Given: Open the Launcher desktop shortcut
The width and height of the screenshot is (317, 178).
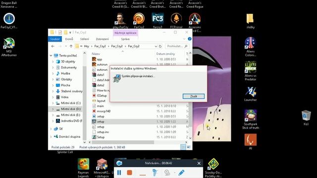Looking at the screenshot, I should coord(250,94).
